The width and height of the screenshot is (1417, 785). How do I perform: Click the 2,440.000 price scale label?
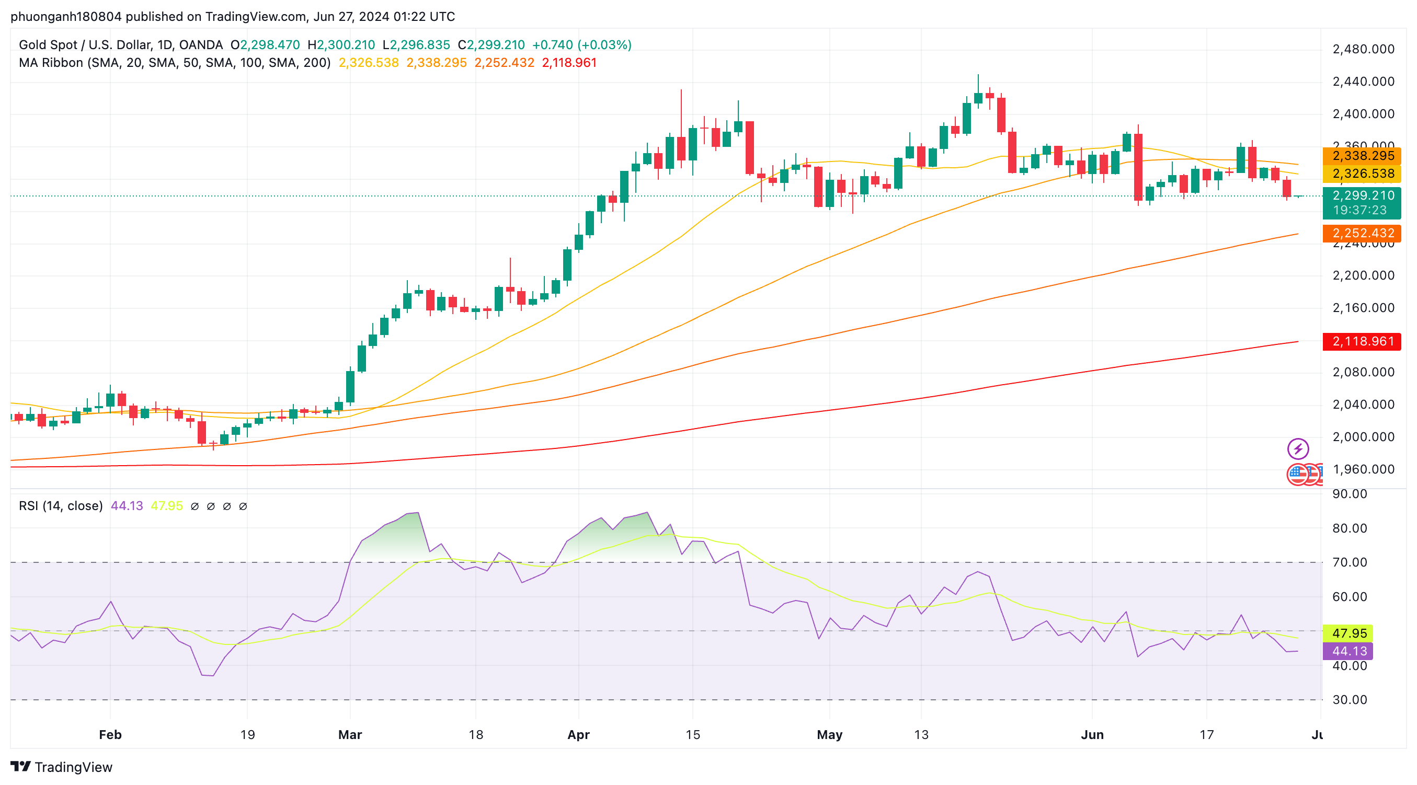click(x=1363, y=82)
